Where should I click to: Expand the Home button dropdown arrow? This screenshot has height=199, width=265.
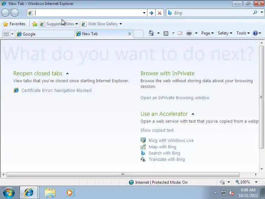coord(158,33)
